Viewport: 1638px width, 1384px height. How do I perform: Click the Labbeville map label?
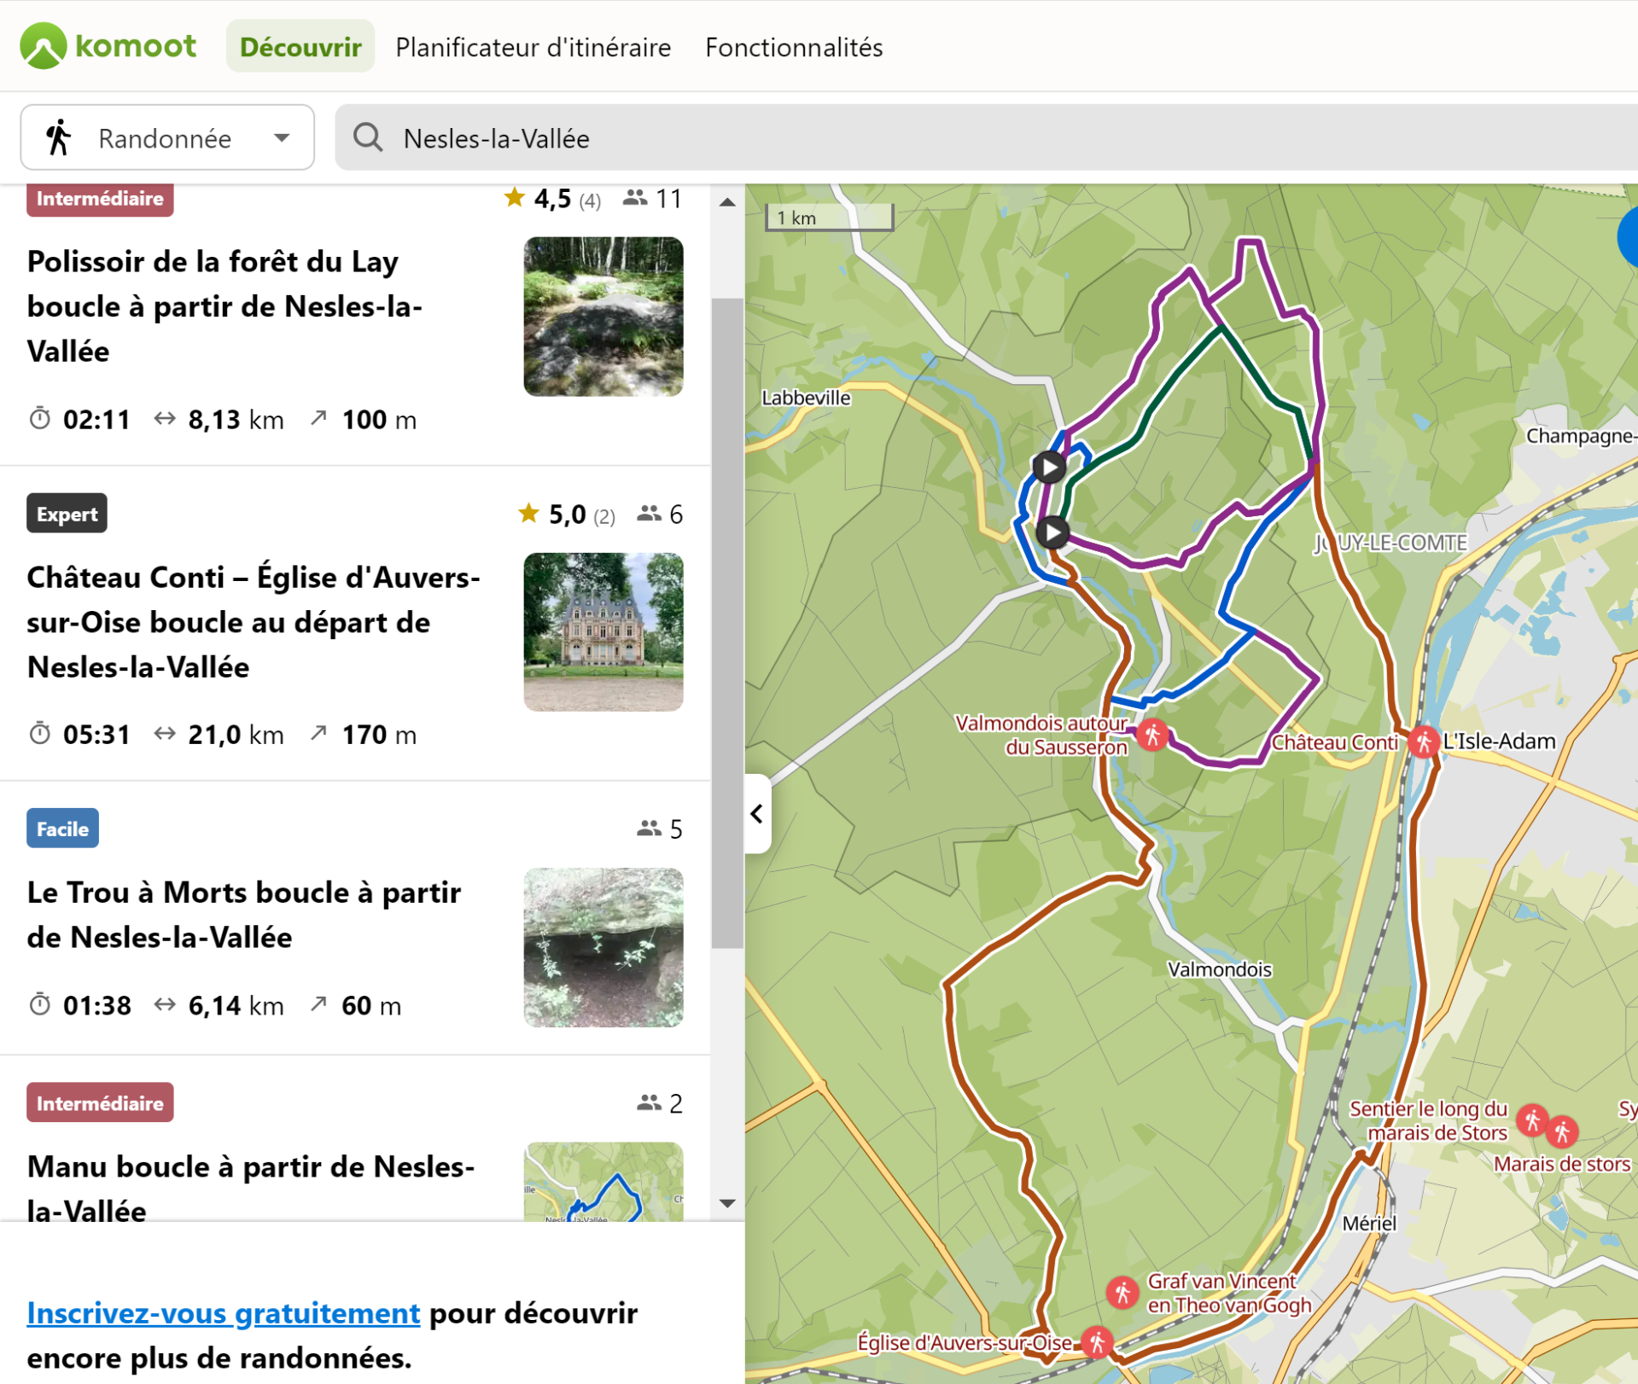pyautogui.click(x=806, y=398)
